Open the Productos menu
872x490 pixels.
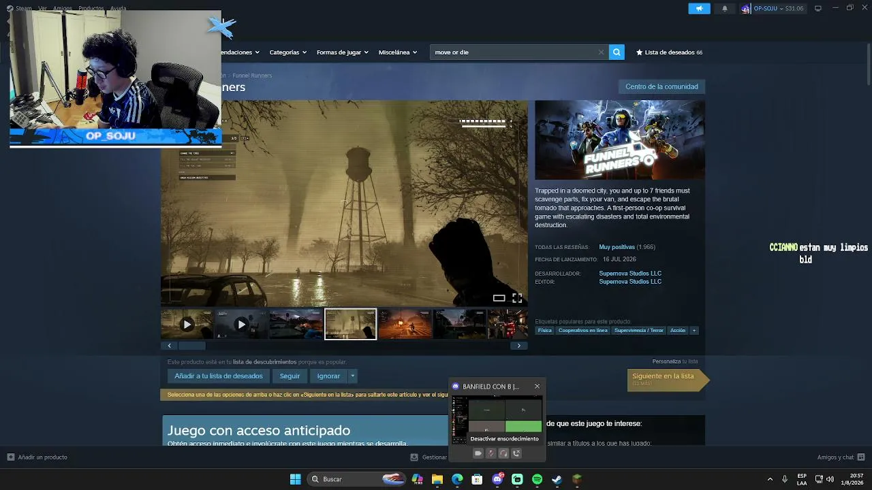click(91, 8)
